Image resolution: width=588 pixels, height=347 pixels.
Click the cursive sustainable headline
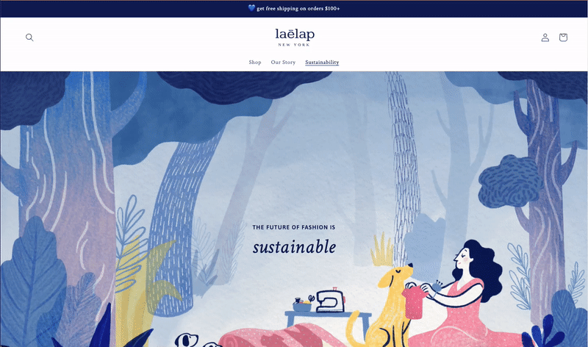coord(295,247)
